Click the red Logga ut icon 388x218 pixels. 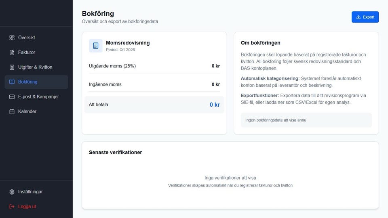pos(12,206)
